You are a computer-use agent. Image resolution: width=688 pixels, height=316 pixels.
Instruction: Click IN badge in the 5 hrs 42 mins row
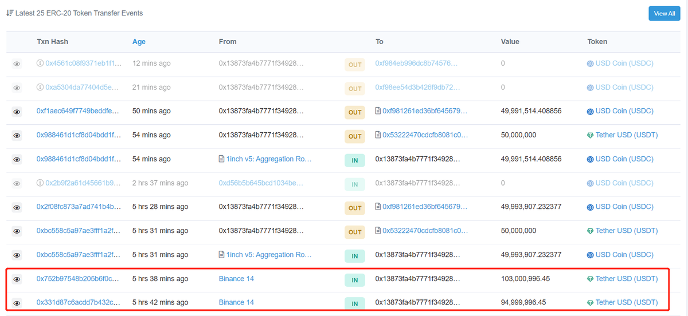355,303
